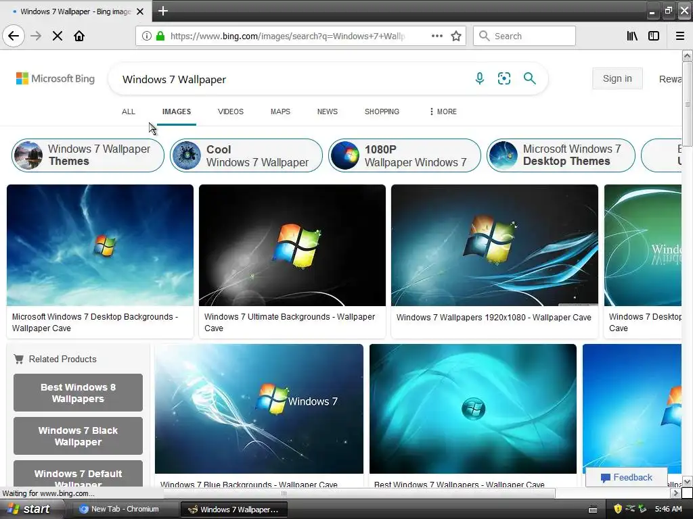Viewport: 693px width, 519px height.
Task: Open the on-screen keyboard tray icon
Action: coord(593,510)
